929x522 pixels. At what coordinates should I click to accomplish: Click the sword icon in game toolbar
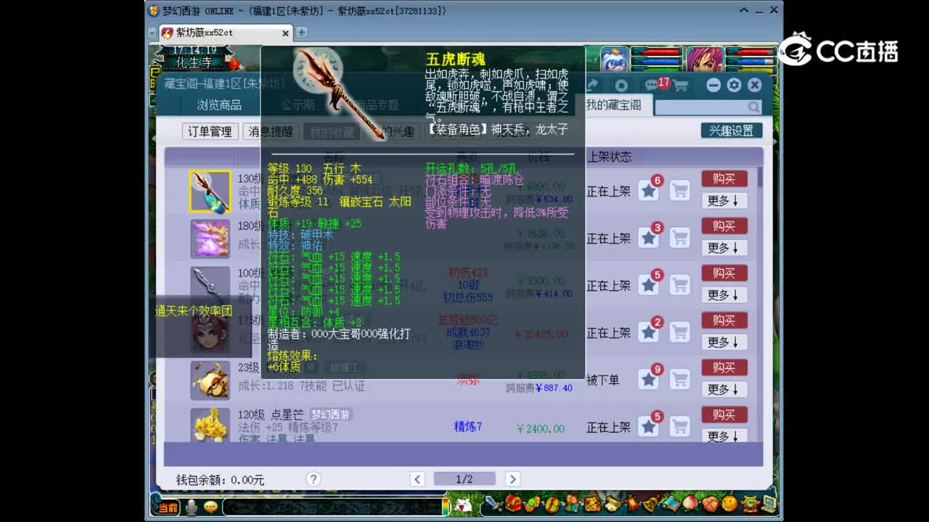pos(494,503)
